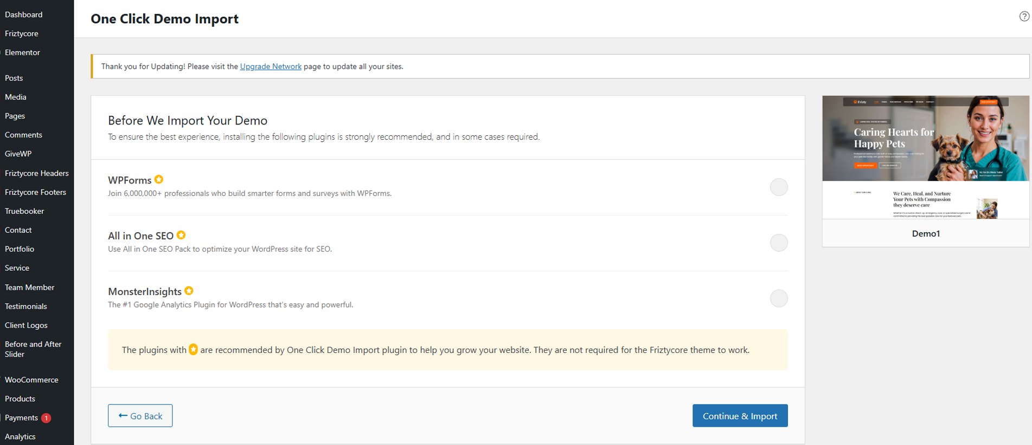Click the Payments notification badge
Image resolution: width=1032 pixels, height=445 pixels.
(x=47, y=418)
